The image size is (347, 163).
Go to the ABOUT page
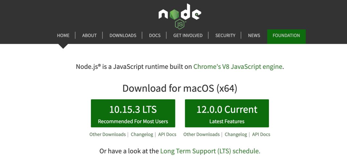pyautogui.click(x=89, y=36)
